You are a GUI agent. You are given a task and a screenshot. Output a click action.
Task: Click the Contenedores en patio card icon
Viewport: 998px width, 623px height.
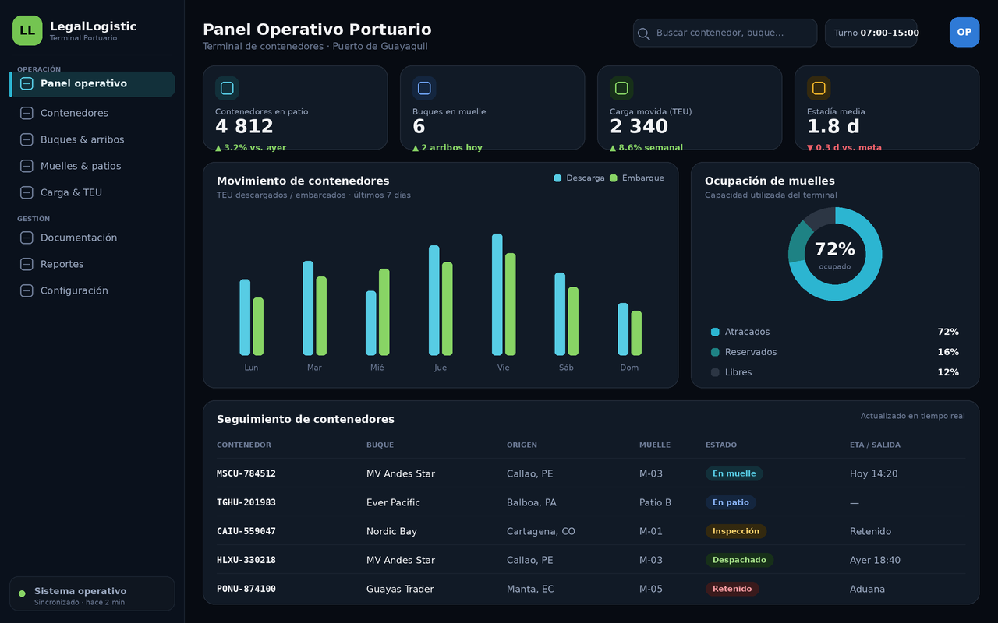tap(227, 88)
